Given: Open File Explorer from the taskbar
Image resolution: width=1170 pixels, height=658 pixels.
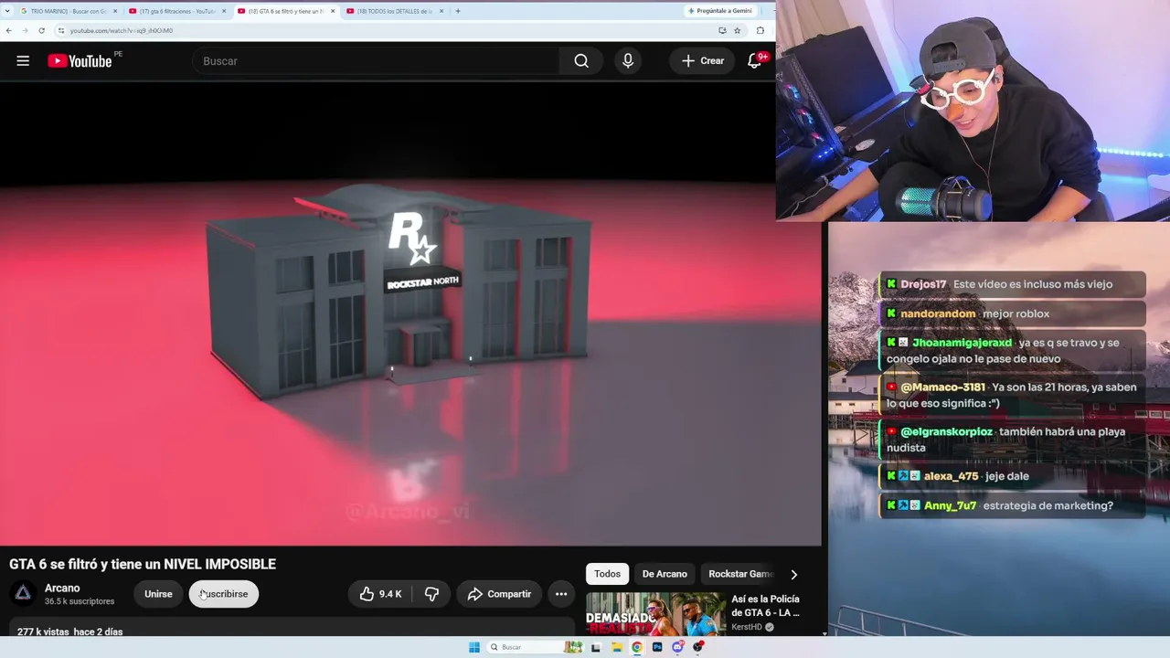Looking at the screenshot, I should [x=617, y=647].
